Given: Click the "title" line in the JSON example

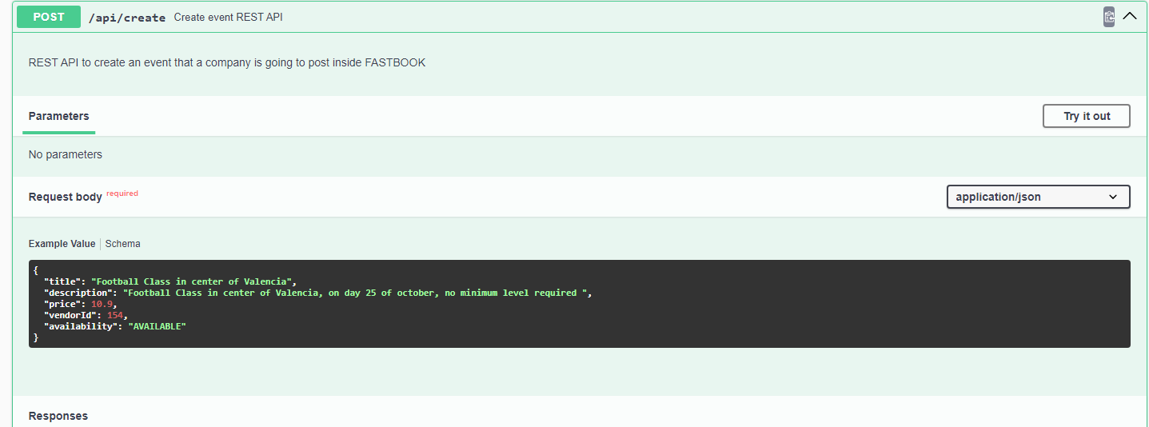Looking at the screenshot, I should pyautogui.click(x=170, y=281).
